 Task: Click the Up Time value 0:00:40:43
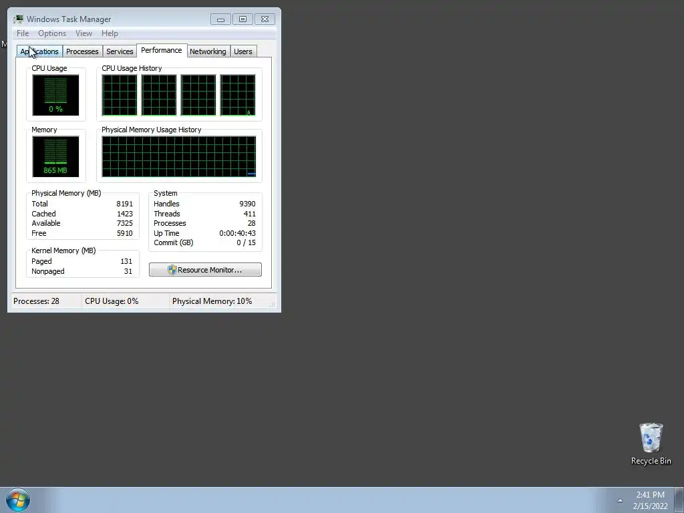point(237,233)
